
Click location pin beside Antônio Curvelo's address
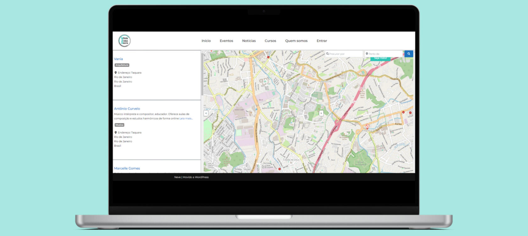click(x=116, y=132)
